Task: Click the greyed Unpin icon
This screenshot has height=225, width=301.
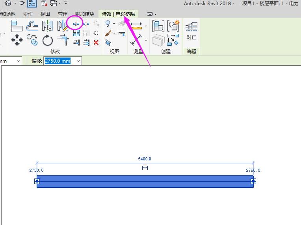Action: click(x=96, y=24)
